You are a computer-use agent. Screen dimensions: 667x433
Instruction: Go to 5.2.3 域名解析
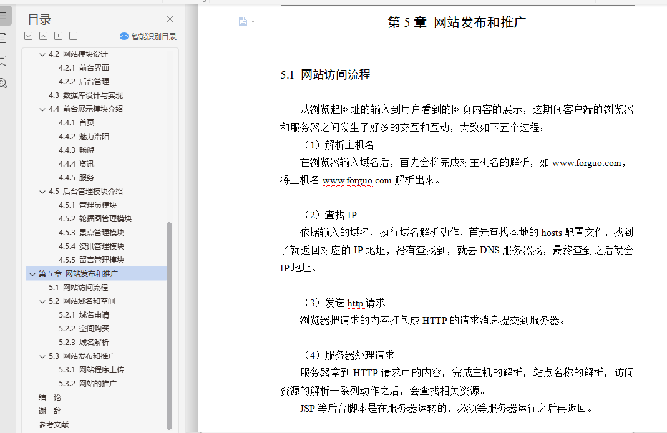click(84, 343)
